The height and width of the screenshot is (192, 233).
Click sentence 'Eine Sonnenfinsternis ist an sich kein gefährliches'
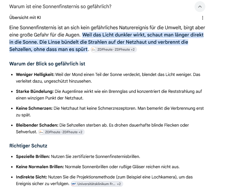64,28
